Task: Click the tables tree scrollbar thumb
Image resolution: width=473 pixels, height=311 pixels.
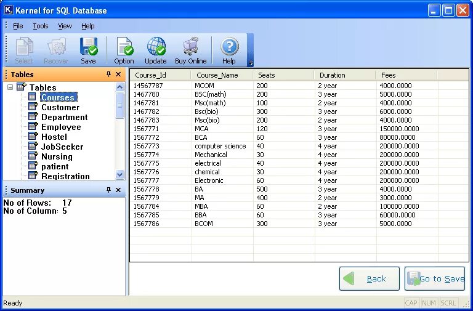Action: (x=119, y=105)
